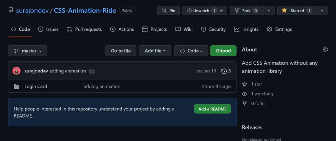Click the Actions play icon
This screenshot has width=336, height=141.
click(x=113, y=29)
